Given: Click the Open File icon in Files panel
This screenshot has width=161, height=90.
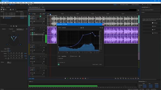Looking at the screenshot, I should (2, 9).
